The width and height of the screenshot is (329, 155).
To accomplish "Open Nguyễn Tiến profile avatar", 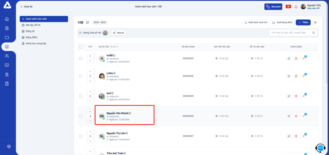I will click(x=303, y=7).
